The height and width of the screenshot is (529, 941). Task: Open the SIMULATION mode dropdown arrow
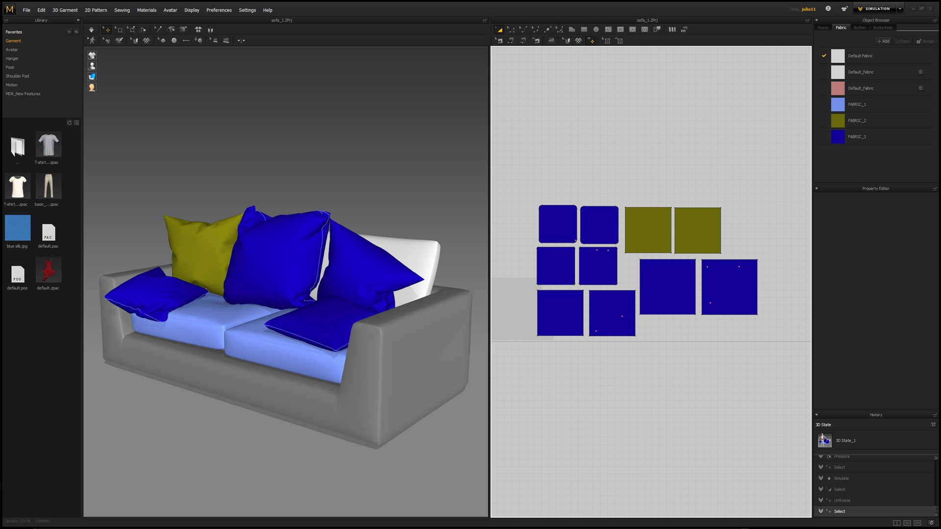(900, 9)
